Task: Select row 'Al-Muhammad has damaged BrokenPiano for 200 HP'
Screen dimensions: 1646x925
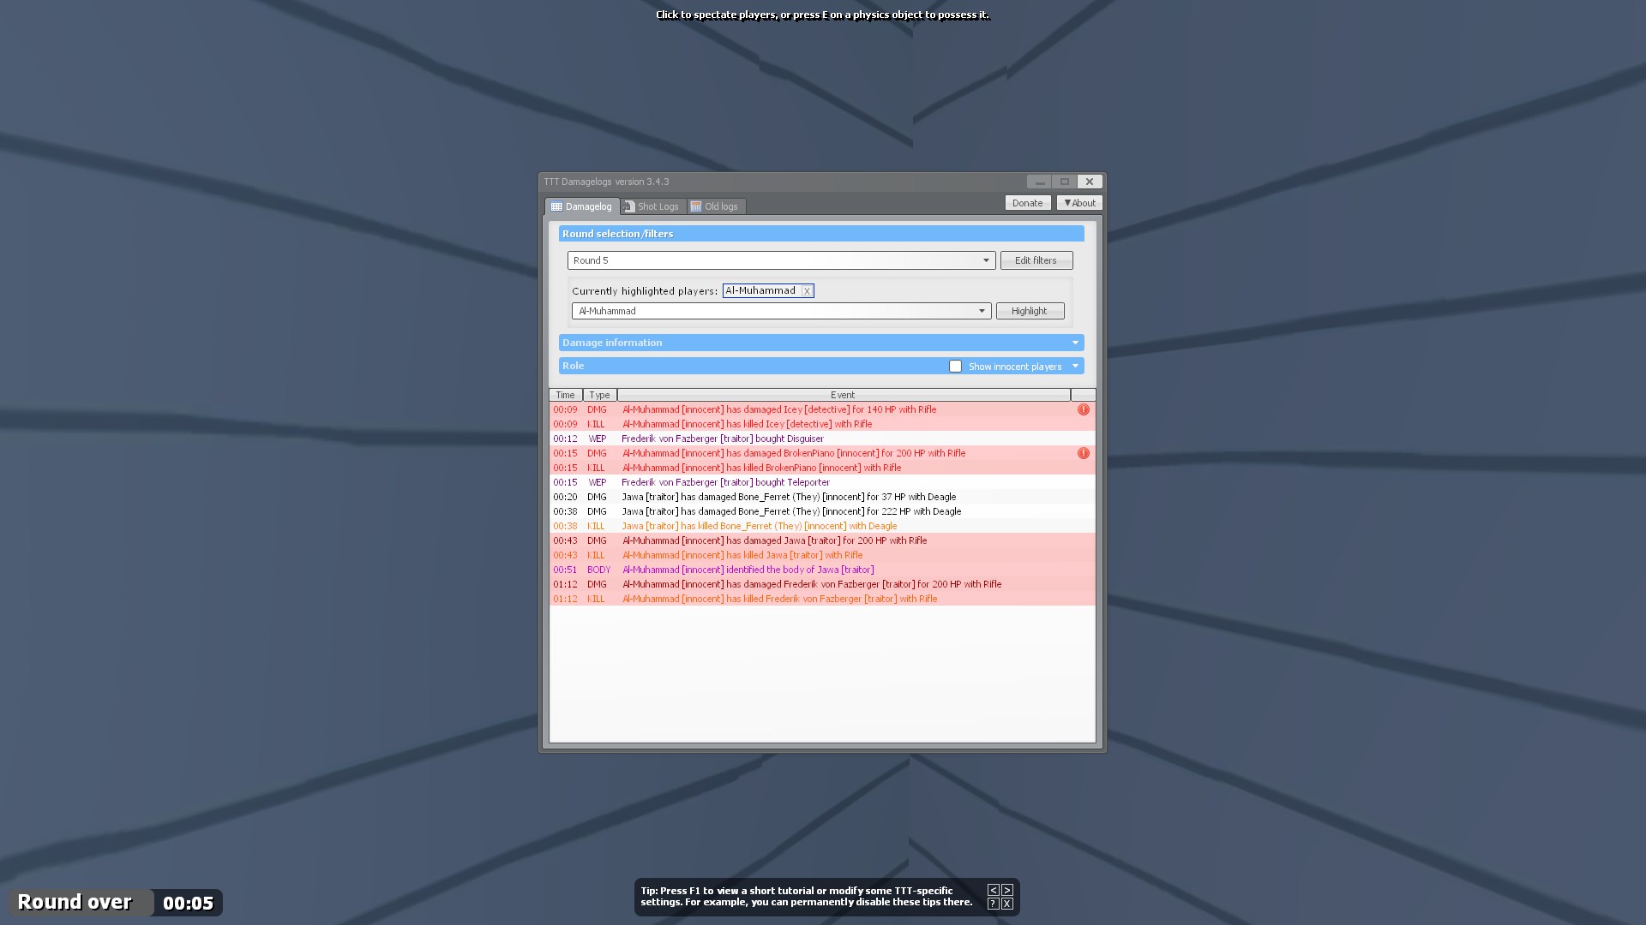Action: pyautogui.click(x=821, y=453)
